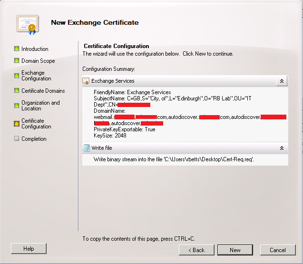Click the DomainName: label
Image resolution: width=303 pixels, height=264 pixels.
tap(109, 111)
